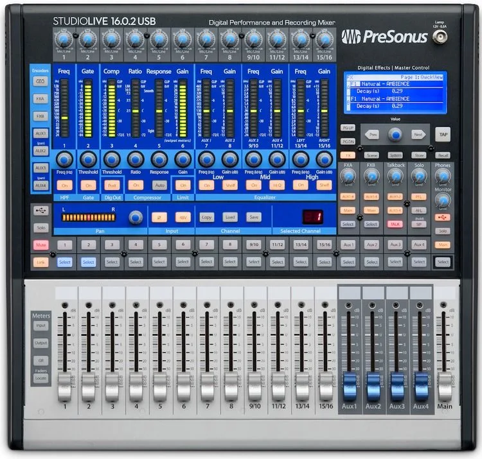Screen dimensions: 482x459
Task: Toggle the HPF On button
Action: [64, 186]
